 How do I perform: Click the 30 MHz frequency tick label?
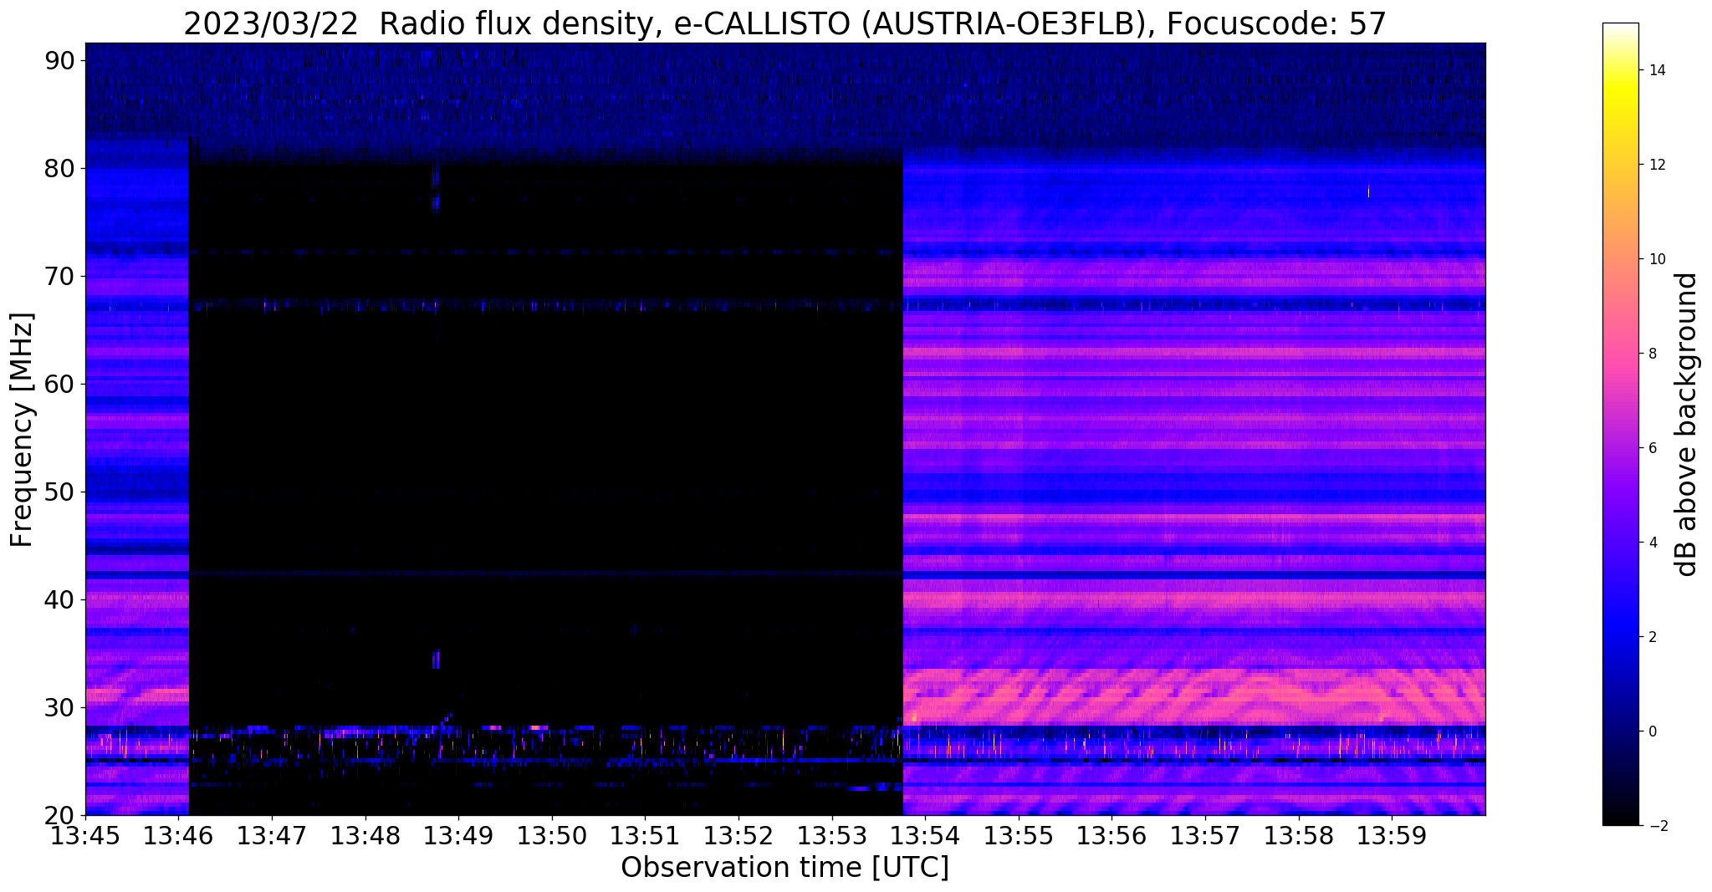(60, 707)
